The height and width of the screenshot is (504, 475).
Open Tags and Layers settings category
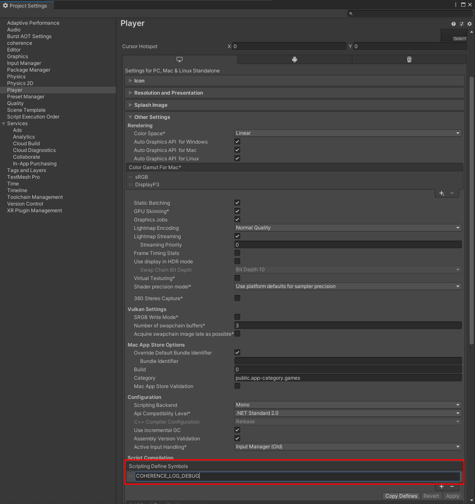(26, 170)
